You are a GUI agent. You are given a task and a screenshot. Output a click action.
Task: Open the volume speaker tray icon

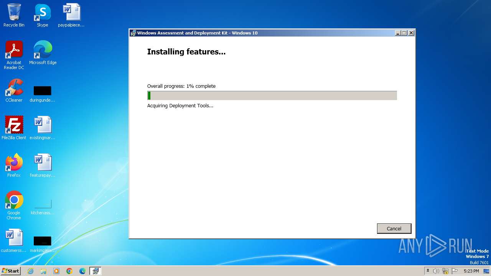(x=436, y=271)
